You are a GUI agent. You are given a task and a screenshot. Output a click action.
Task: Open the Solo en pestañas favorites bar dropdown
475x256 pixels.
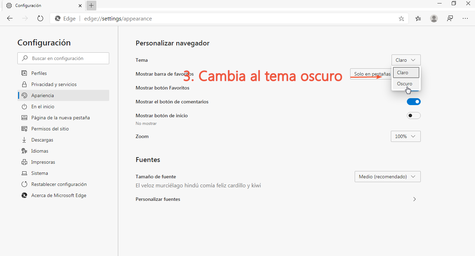[x=371, y=74]
